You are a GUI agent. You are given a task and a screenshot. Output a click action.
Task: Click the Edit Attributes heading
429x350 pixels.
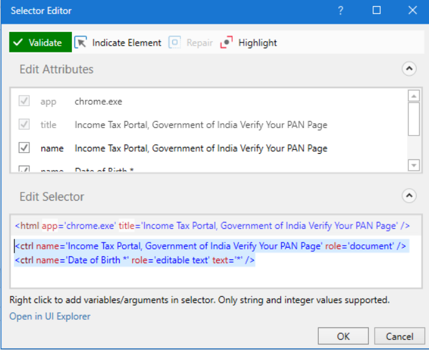click(x=56, y=69)
